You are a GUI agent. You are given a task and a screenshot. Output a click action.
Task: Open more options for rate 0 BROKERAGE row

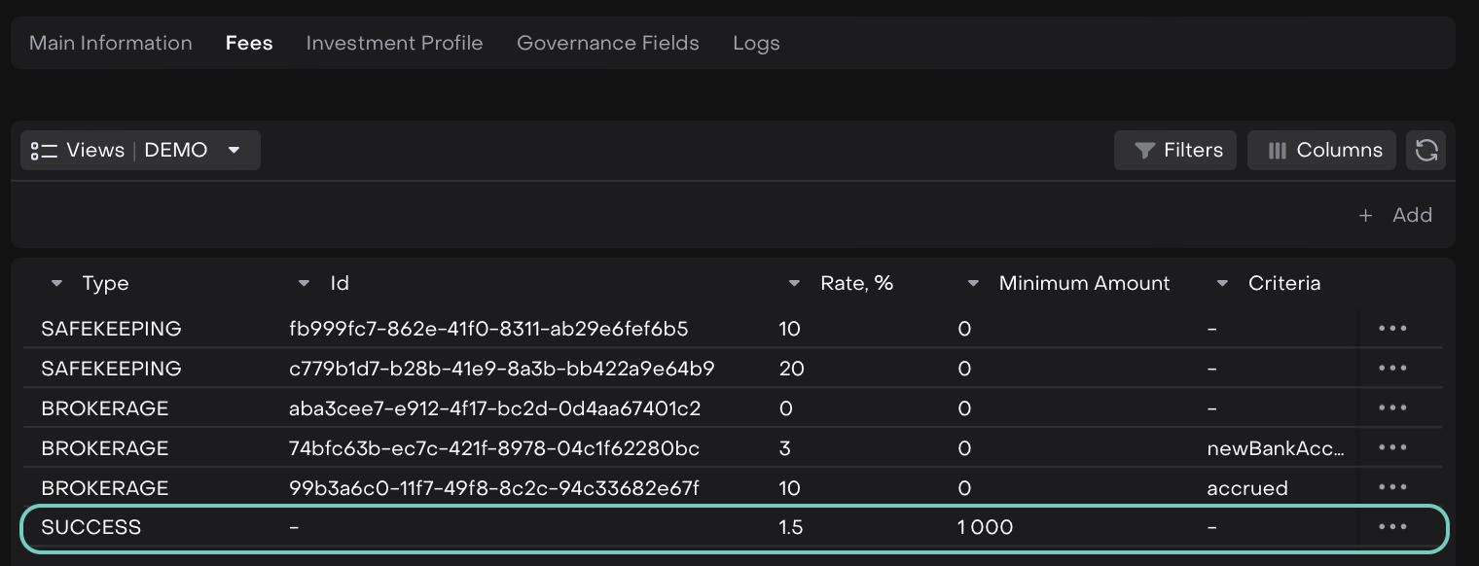1392,408
